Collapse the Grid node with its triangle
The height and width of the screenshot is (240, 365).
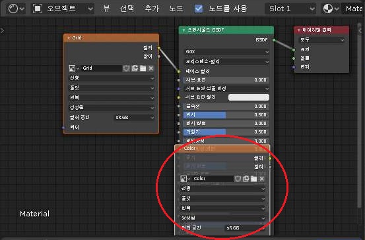pyautogui.click(x=69, y=37)
